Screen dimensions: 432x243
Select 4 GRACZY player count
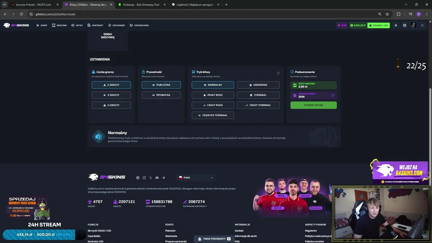[111, 105]
